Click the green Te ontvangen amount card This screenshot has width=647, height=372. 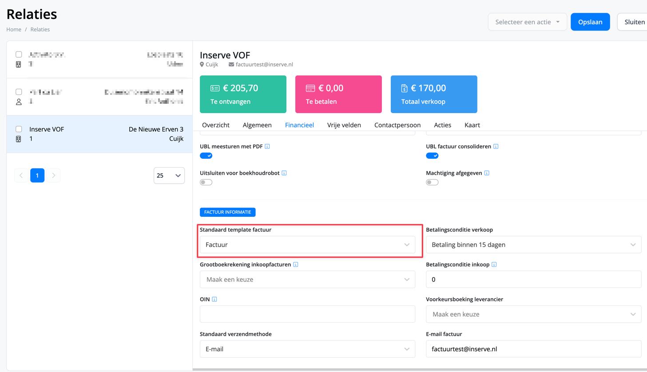[243, 94]
